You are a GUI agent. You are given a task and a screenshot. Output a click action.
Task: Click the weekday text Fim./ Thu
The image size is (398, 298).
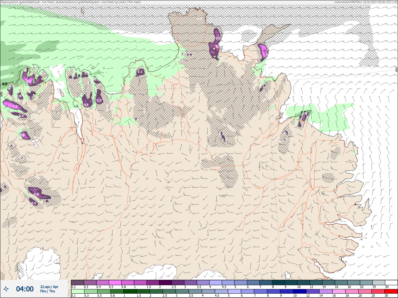coord(48,291)
